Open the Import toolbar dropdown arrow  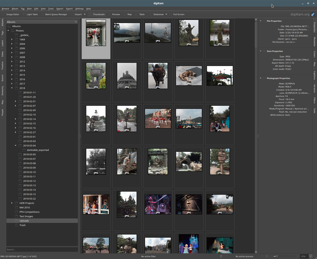[85, 14]
